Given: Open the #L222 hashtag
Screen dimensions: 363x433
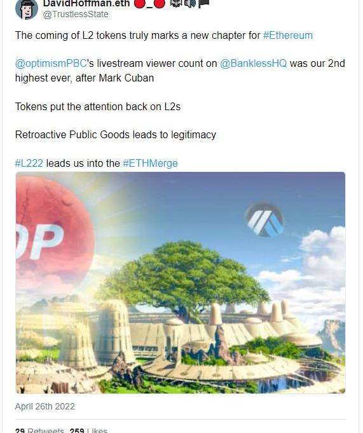Looking at the screenshot, I should coord(29,163).
